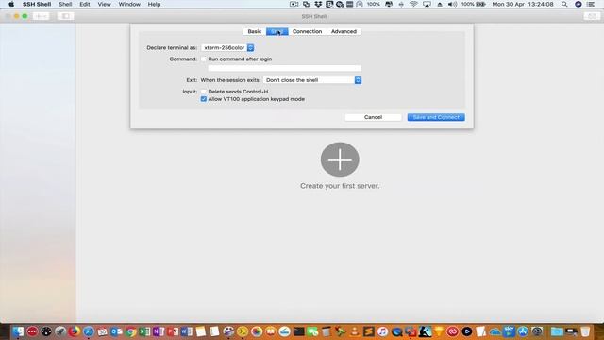Expand the 'Don't close the shell' dropdown
The width and height of the screenshot is (604, 340).
(312, 80)
